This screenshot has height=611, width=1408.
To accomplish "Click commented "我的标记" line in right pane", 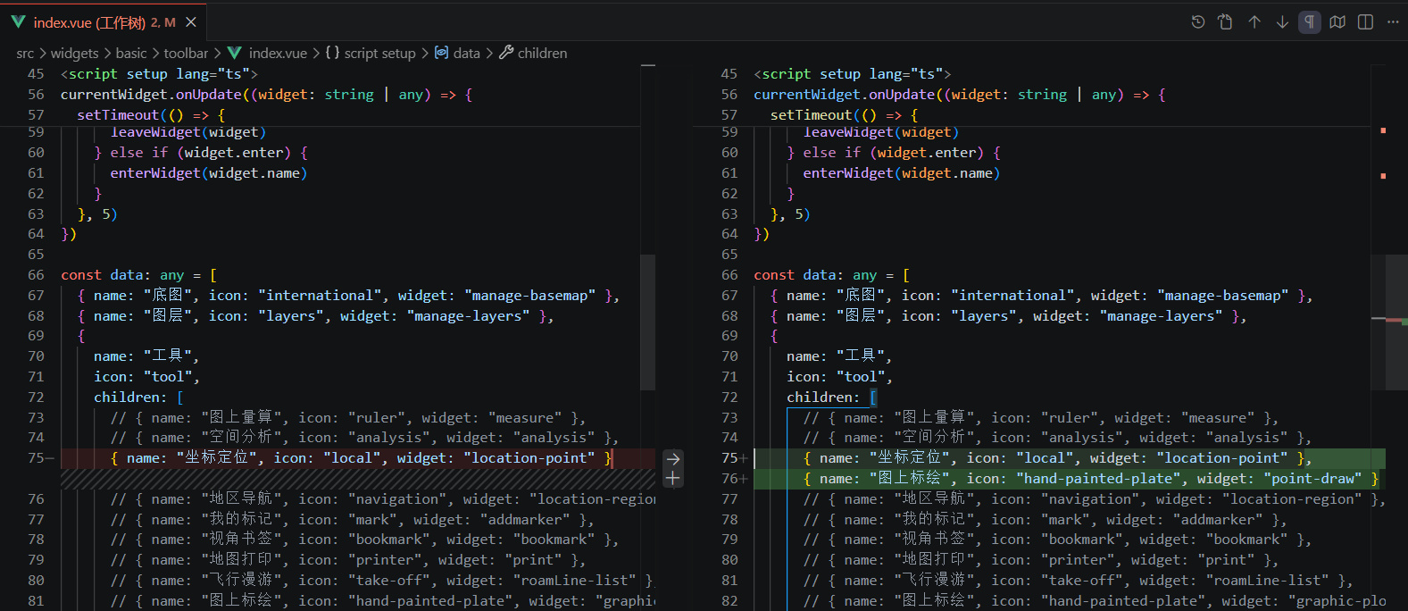I will (1045, 520).
